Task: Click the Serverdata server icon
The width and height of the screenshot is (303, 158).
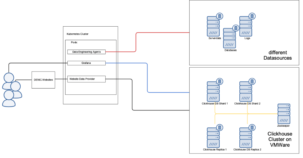Action: tap(213, 26)
